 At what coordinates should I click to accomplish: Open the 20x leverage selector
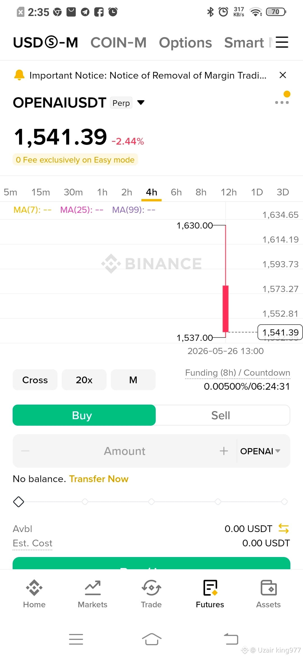coord(84,380)
